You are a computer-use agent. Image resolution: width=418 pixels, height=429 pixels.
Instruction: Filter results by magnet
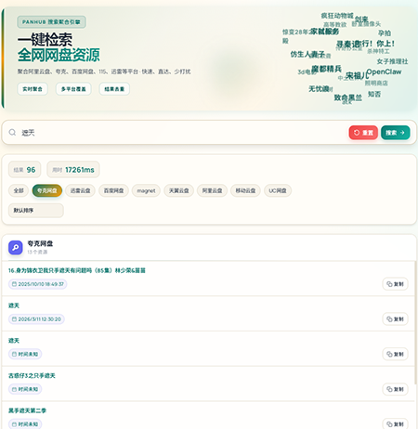tap(146, 190)
